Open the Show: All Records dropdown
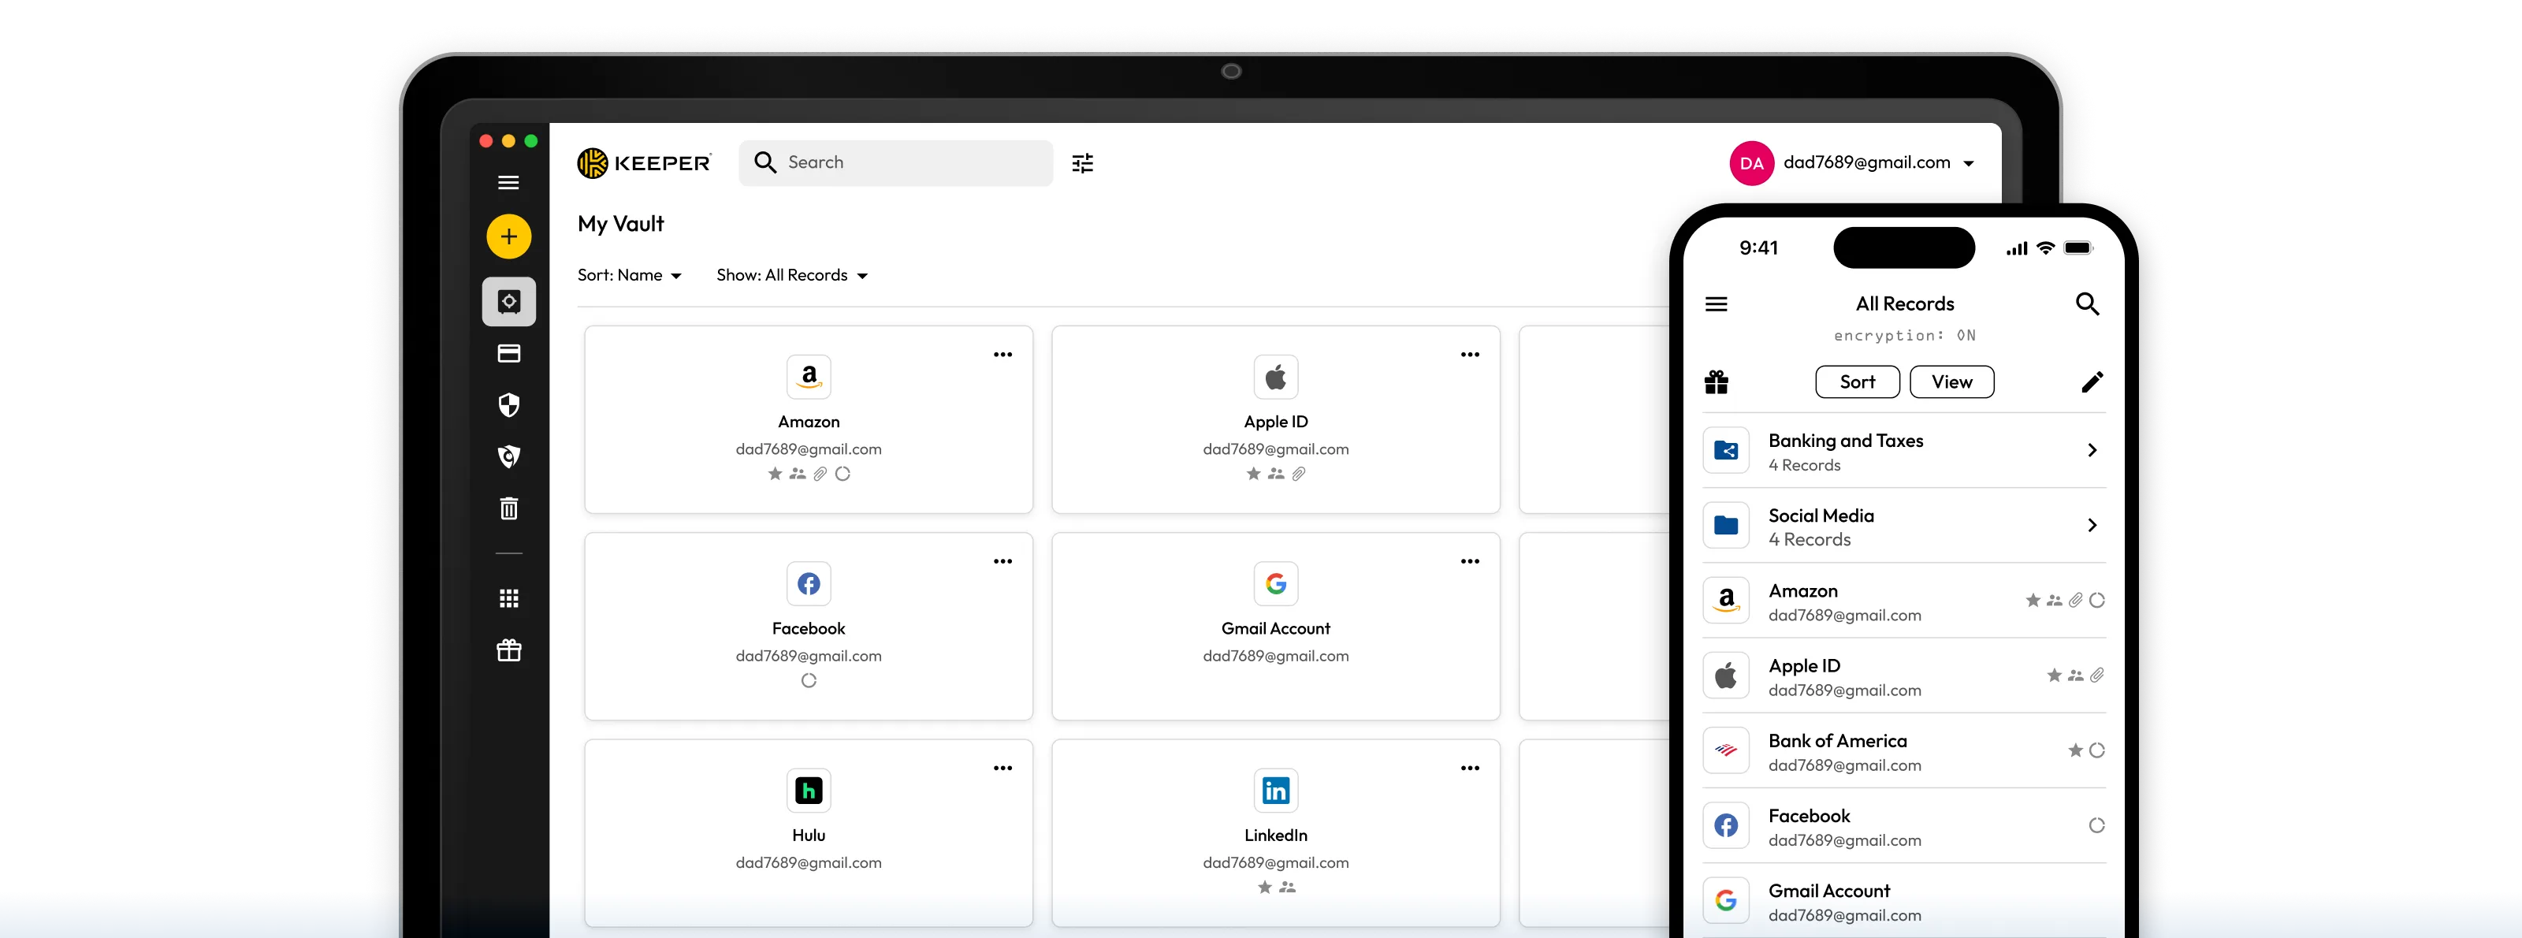Screen dimensions: 2522x938 [792, 275]
